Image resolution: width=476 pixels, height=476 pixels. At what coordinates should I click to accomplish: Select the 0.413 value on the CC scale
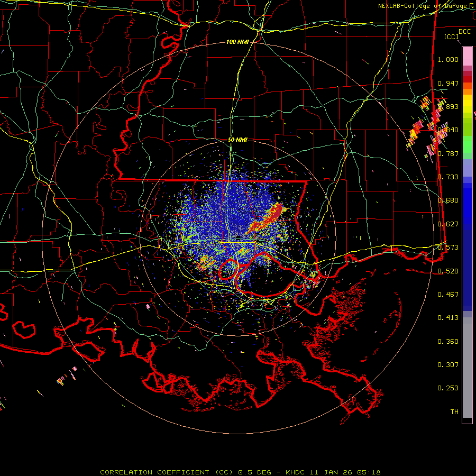pos(448,318)
